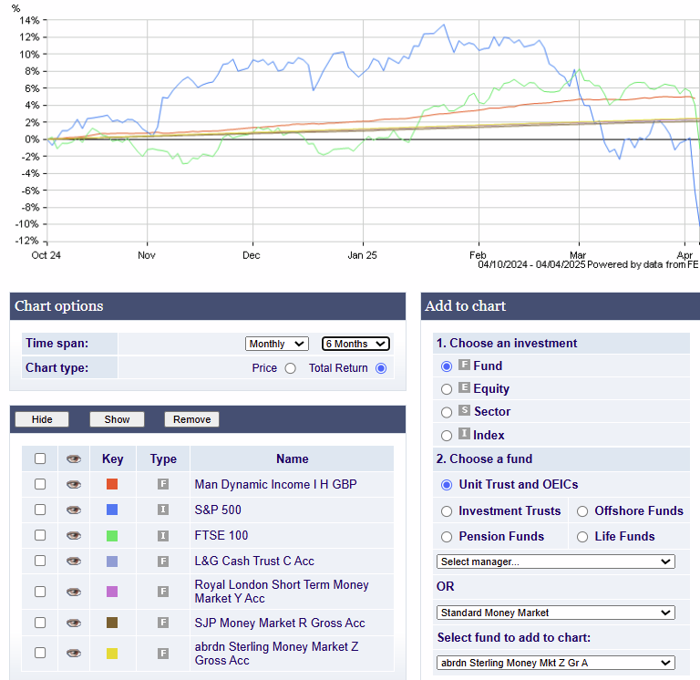The height and width of the screenshot is (680, 700).
Task: Click the Equity 'E' icon in investment options
Action: click(463, 388)
